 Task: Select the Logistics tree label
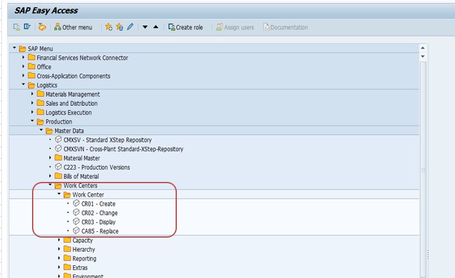(x=47, y=85)
